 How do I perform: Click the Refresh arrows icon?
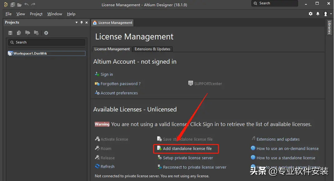click(97, 166)
